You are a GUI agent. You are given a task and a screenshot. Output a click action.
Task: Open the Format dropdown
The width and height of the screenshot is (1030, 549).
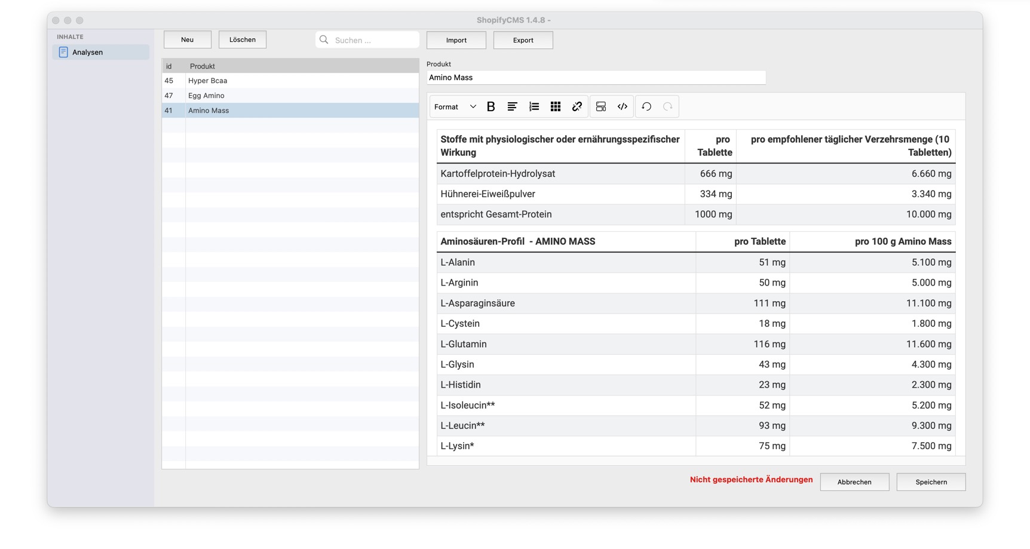coord(455,107)
